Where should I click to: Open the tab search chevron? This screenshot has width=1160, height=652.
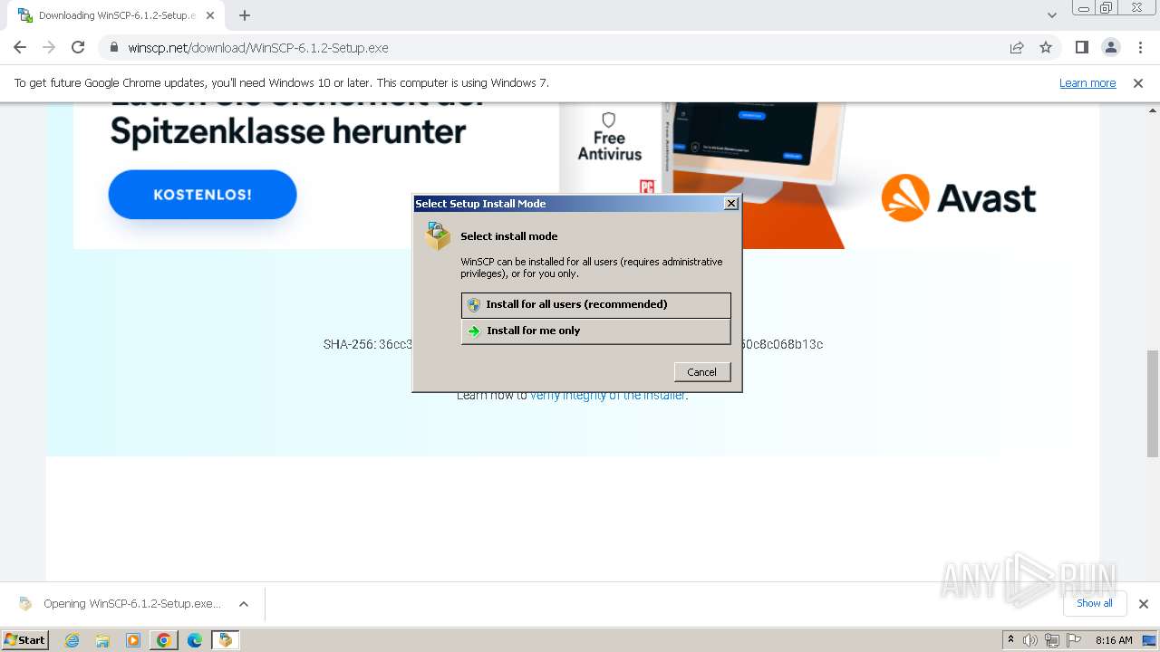1051,15
